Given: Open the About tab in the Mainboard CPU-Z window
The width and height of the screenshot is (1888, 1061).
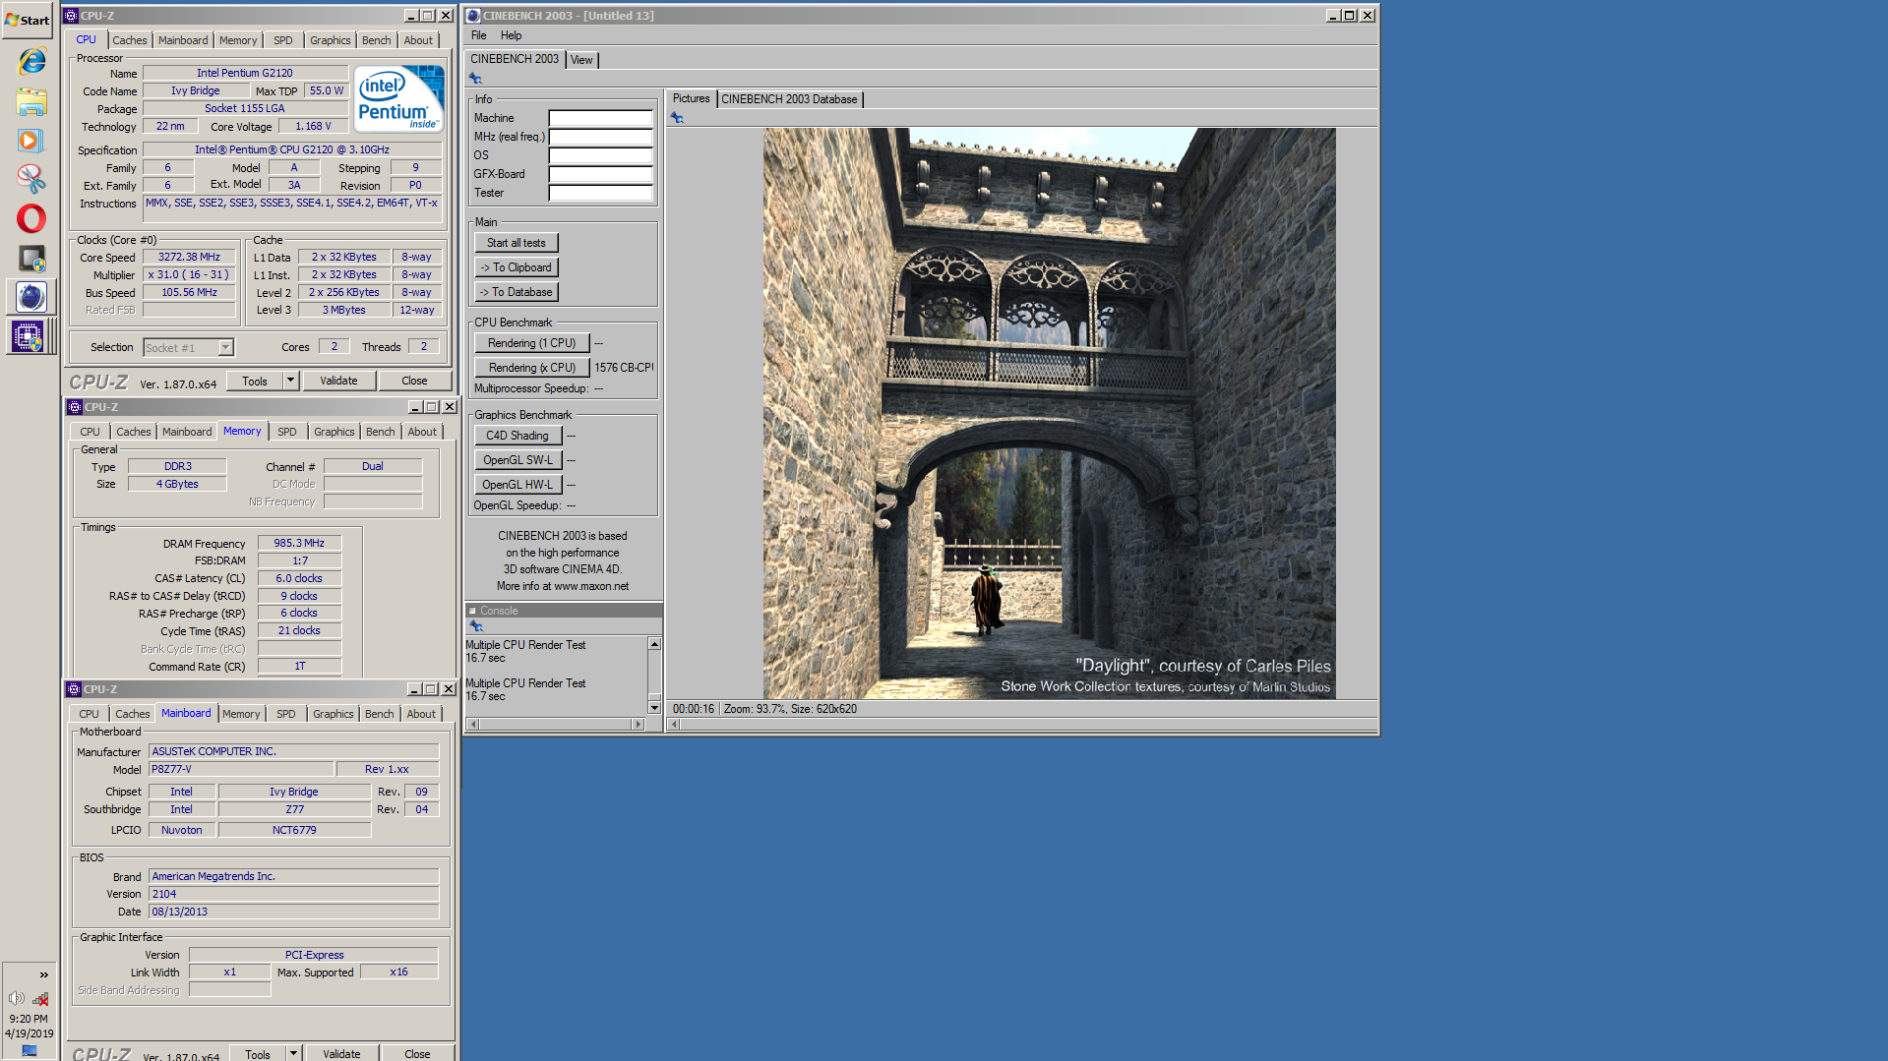Looking at the screenshot, I should pos(421,714).
